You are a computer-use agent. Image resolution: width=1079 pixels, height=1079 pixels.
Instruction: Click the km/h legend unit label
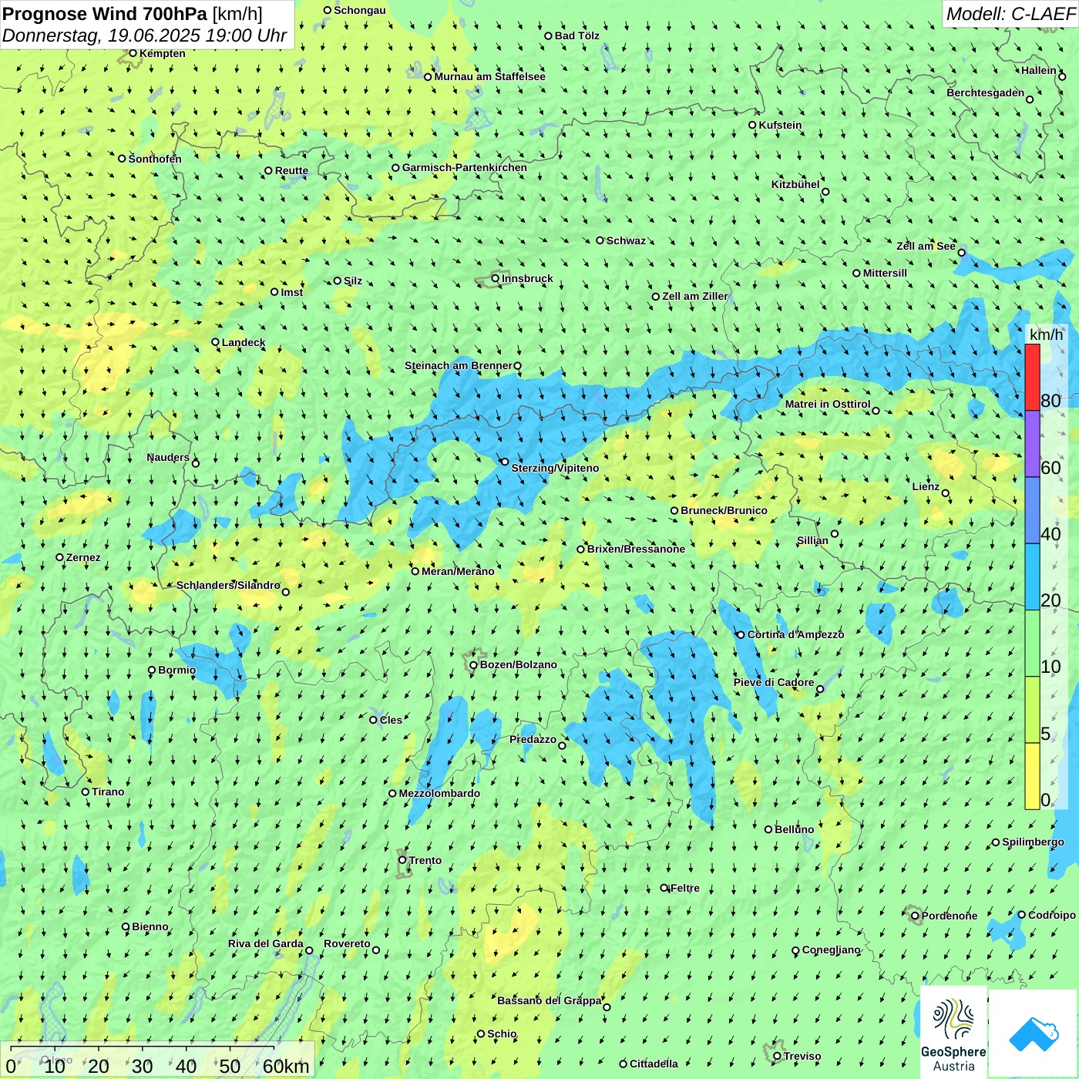click(x=1046, y=334)
